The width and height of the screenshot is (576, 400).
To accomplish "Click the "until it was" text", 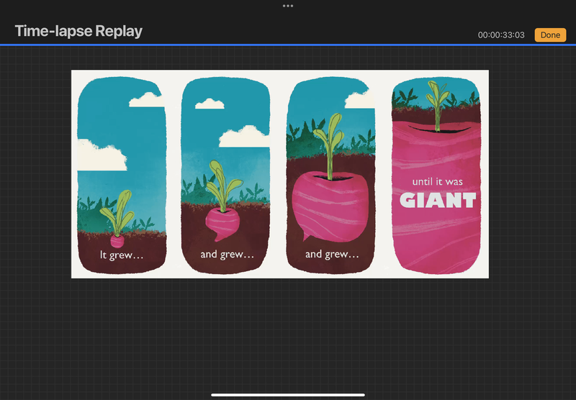I will (438, 182).
